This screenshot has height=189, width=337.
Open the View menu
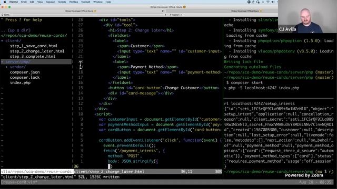40,2
